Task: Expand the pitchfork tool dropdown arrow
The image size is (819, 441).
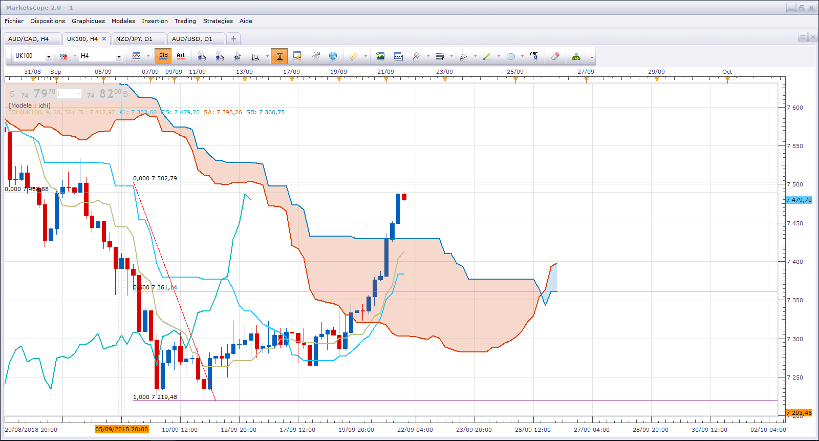Action: [428, 56]
